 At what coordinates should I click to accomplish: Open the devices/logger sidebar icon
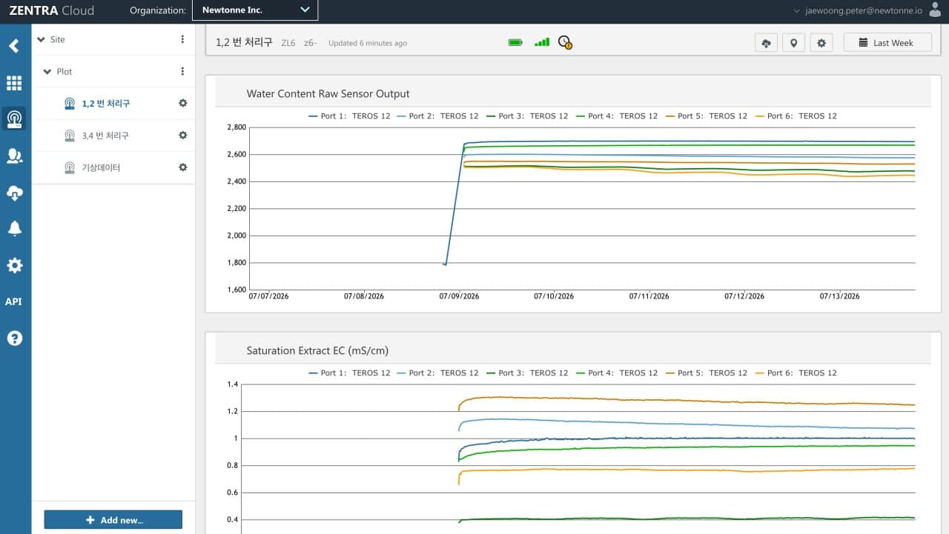(x=14, y=119)
